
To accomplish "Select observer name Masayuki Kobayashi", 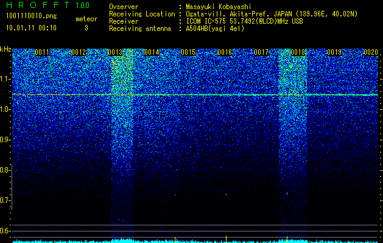I will click(219, 7).
